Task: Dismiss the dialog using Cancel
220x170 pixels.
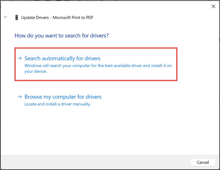Action: point(203,162)
